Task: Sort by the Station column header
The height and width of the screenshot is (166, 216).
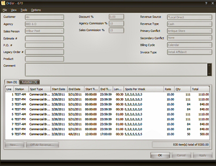Action: tap(21, 89)
